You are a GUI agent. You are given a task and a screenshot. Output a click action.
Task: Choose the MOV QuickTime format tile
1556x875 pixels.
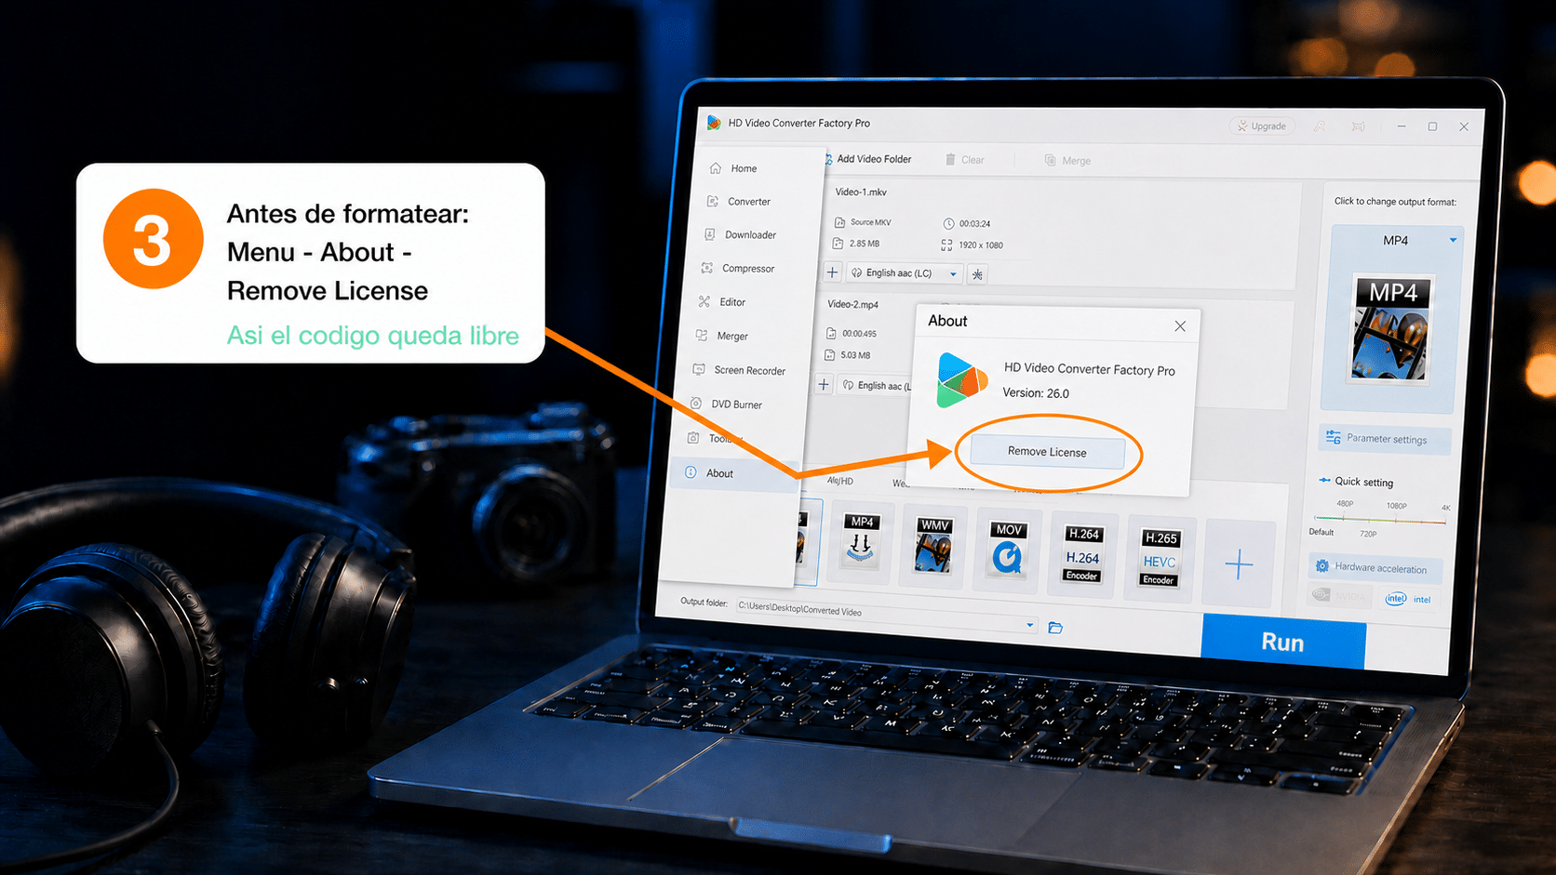(x=1008, y=551)
